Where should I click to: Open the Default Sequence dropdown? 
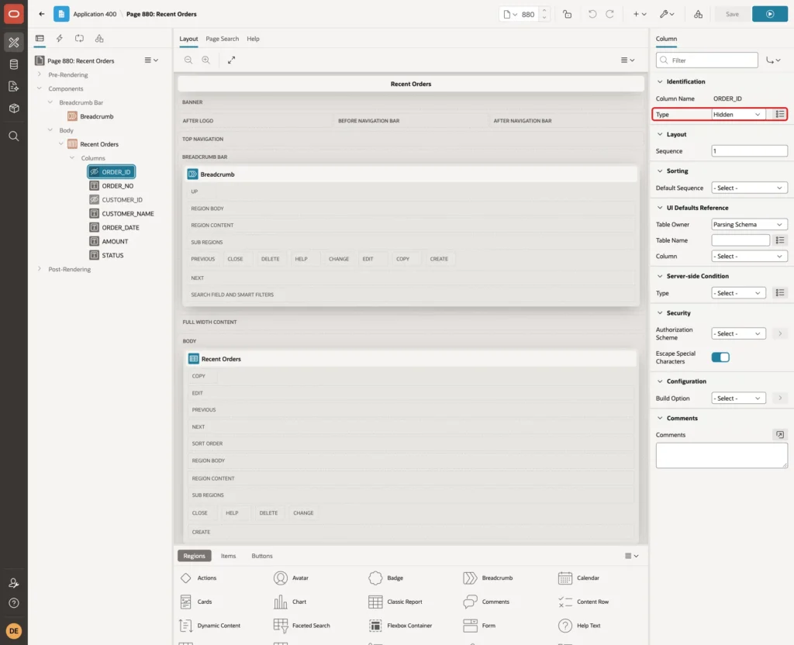tap(749, 188)
